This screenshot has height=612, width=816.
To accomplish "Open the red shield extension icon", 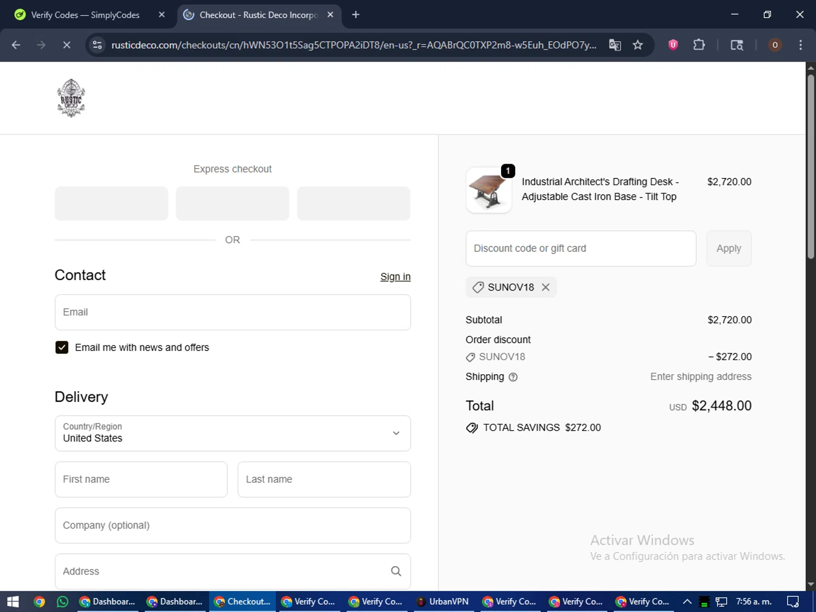I will 673,45.
